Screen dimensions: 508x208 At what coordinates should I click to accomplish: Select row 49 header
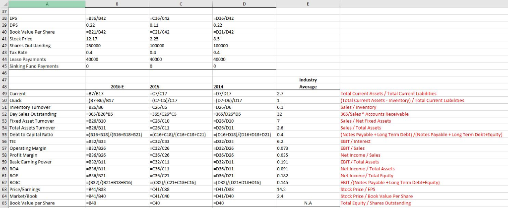tap(4, 93)
